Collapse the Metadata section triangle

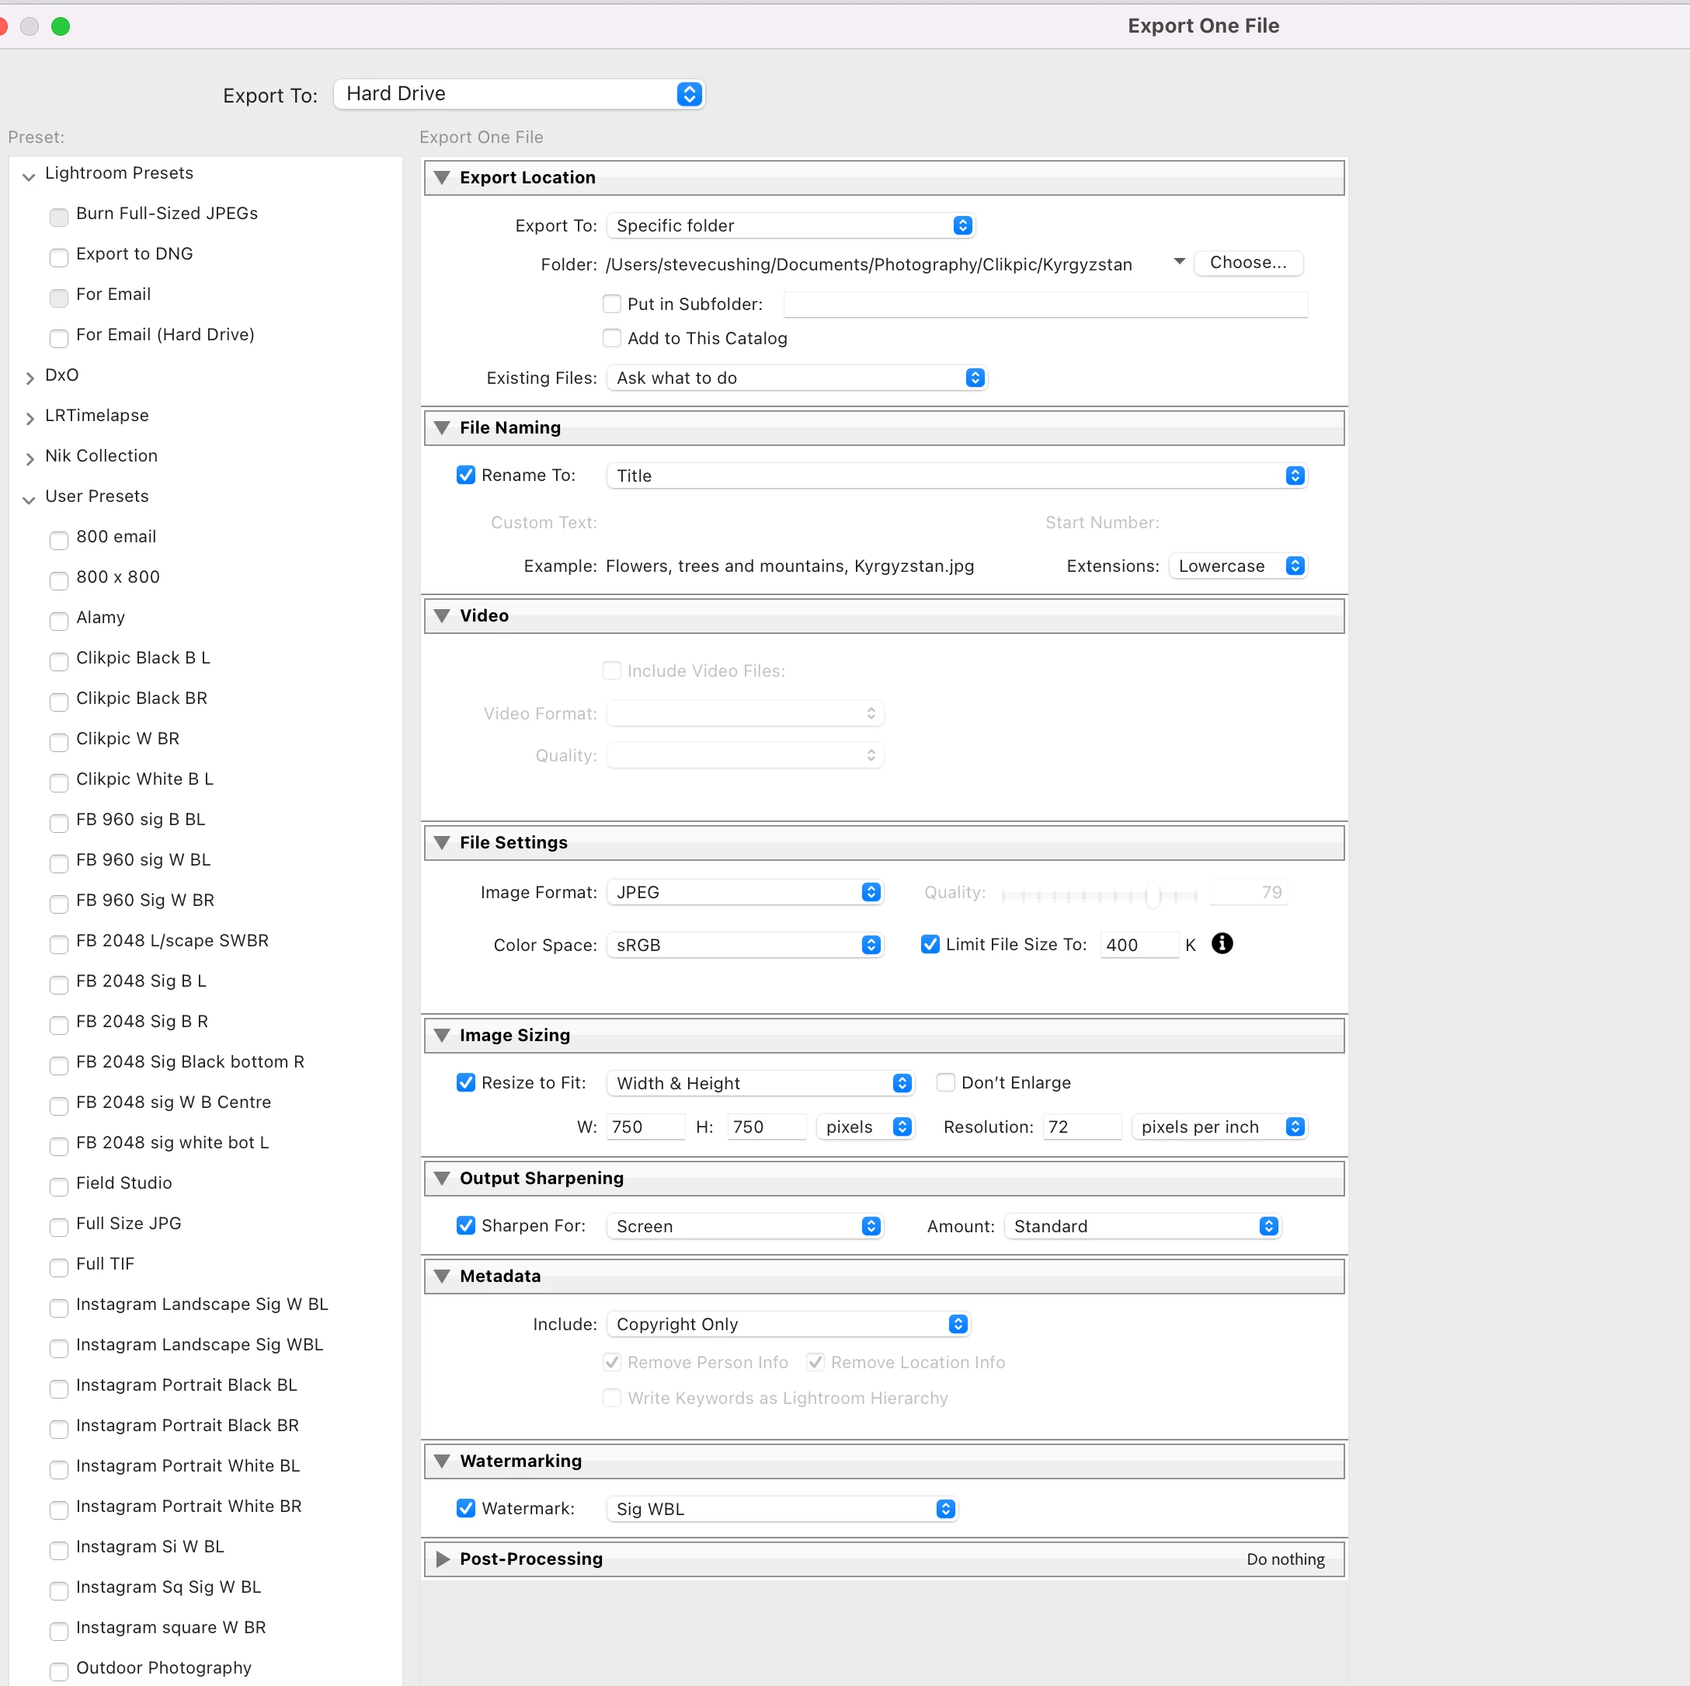443,1277
